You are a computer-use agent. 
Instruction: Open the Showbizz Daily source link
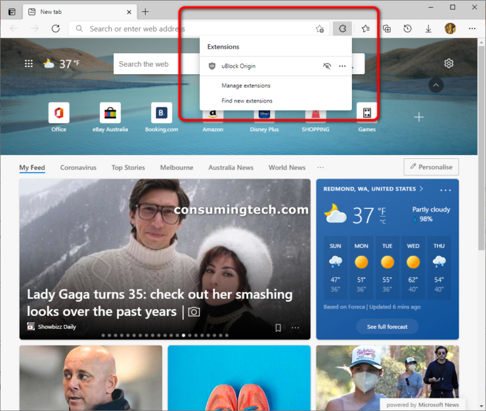[x=51, y=327]
